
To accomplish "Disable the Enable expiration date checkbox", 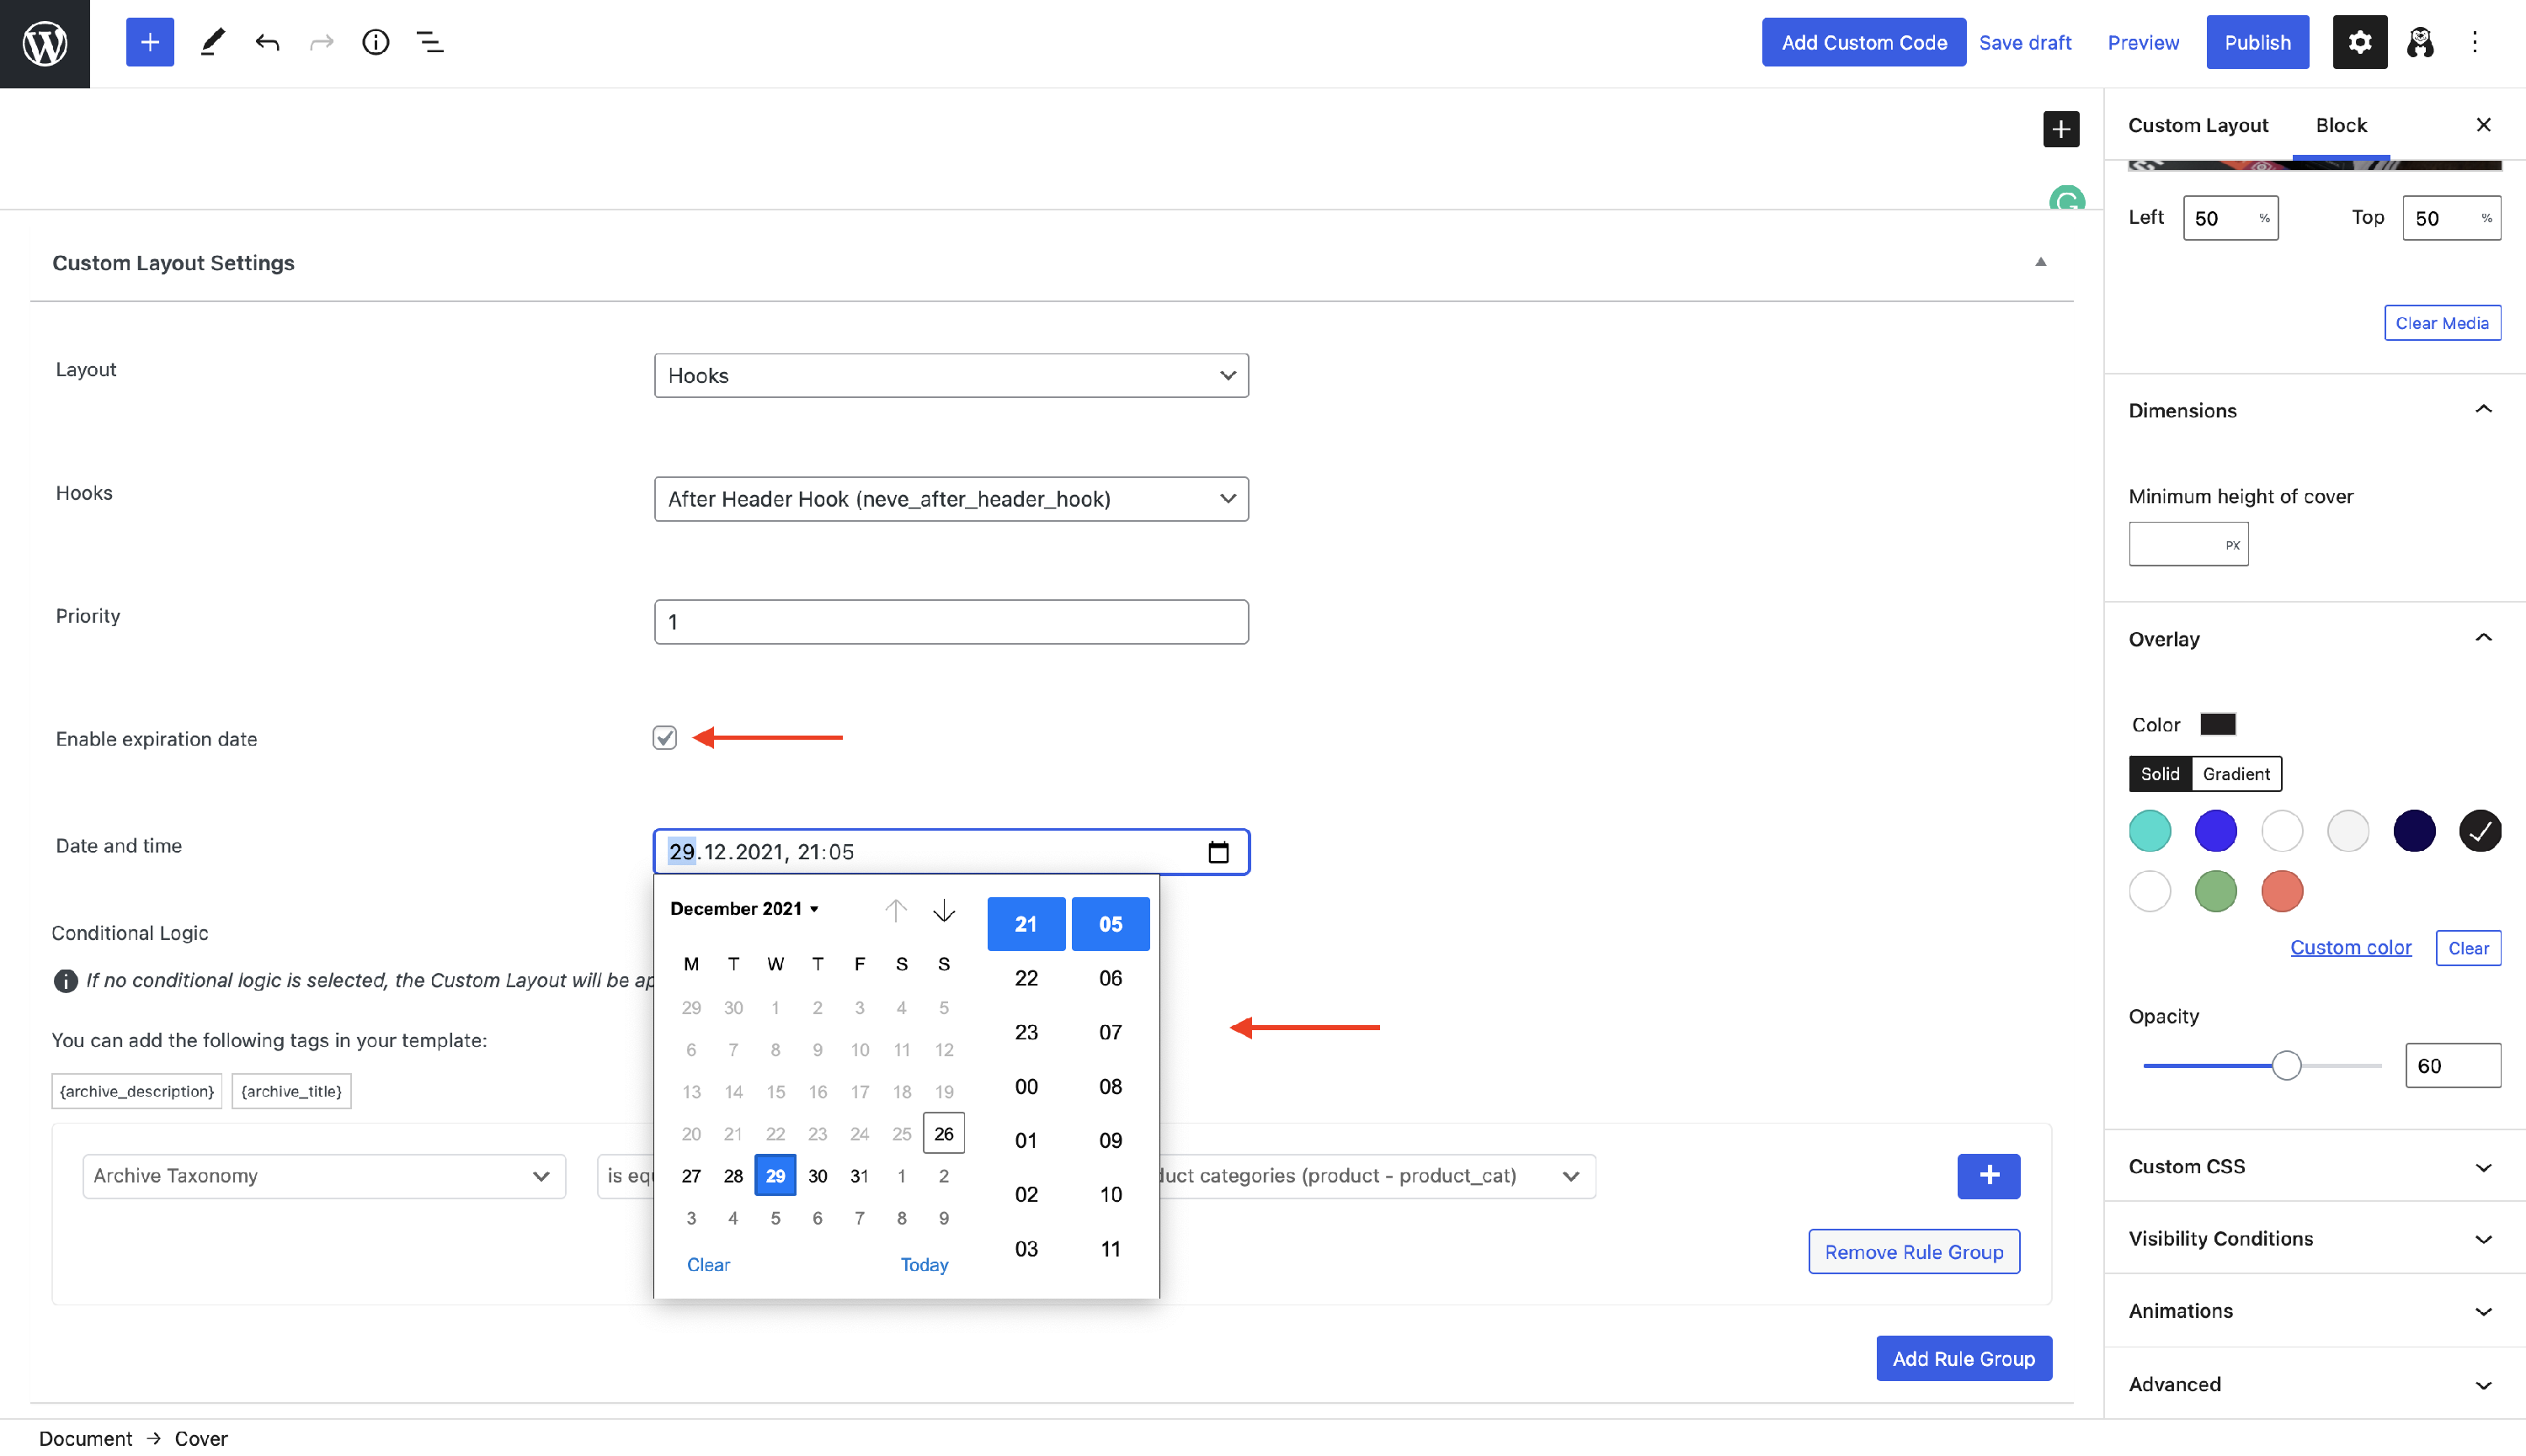I will coord(664,738).
